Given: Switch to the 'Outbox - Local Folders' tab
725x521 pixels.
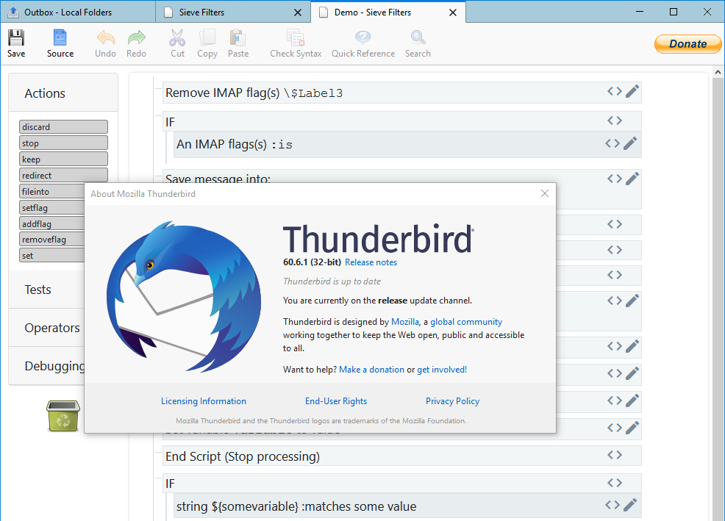Looking at the screenshot, I should [x=74, y=12].
